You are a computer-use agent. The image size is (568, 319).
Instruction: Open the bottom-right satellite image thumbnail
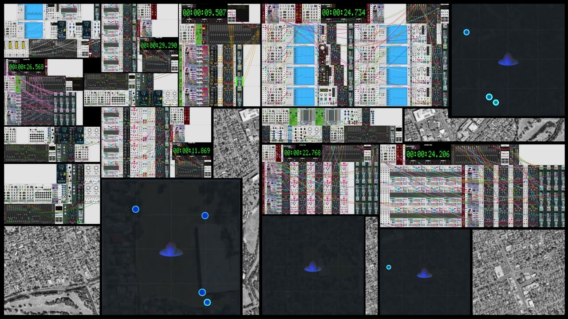coord(517,272)
